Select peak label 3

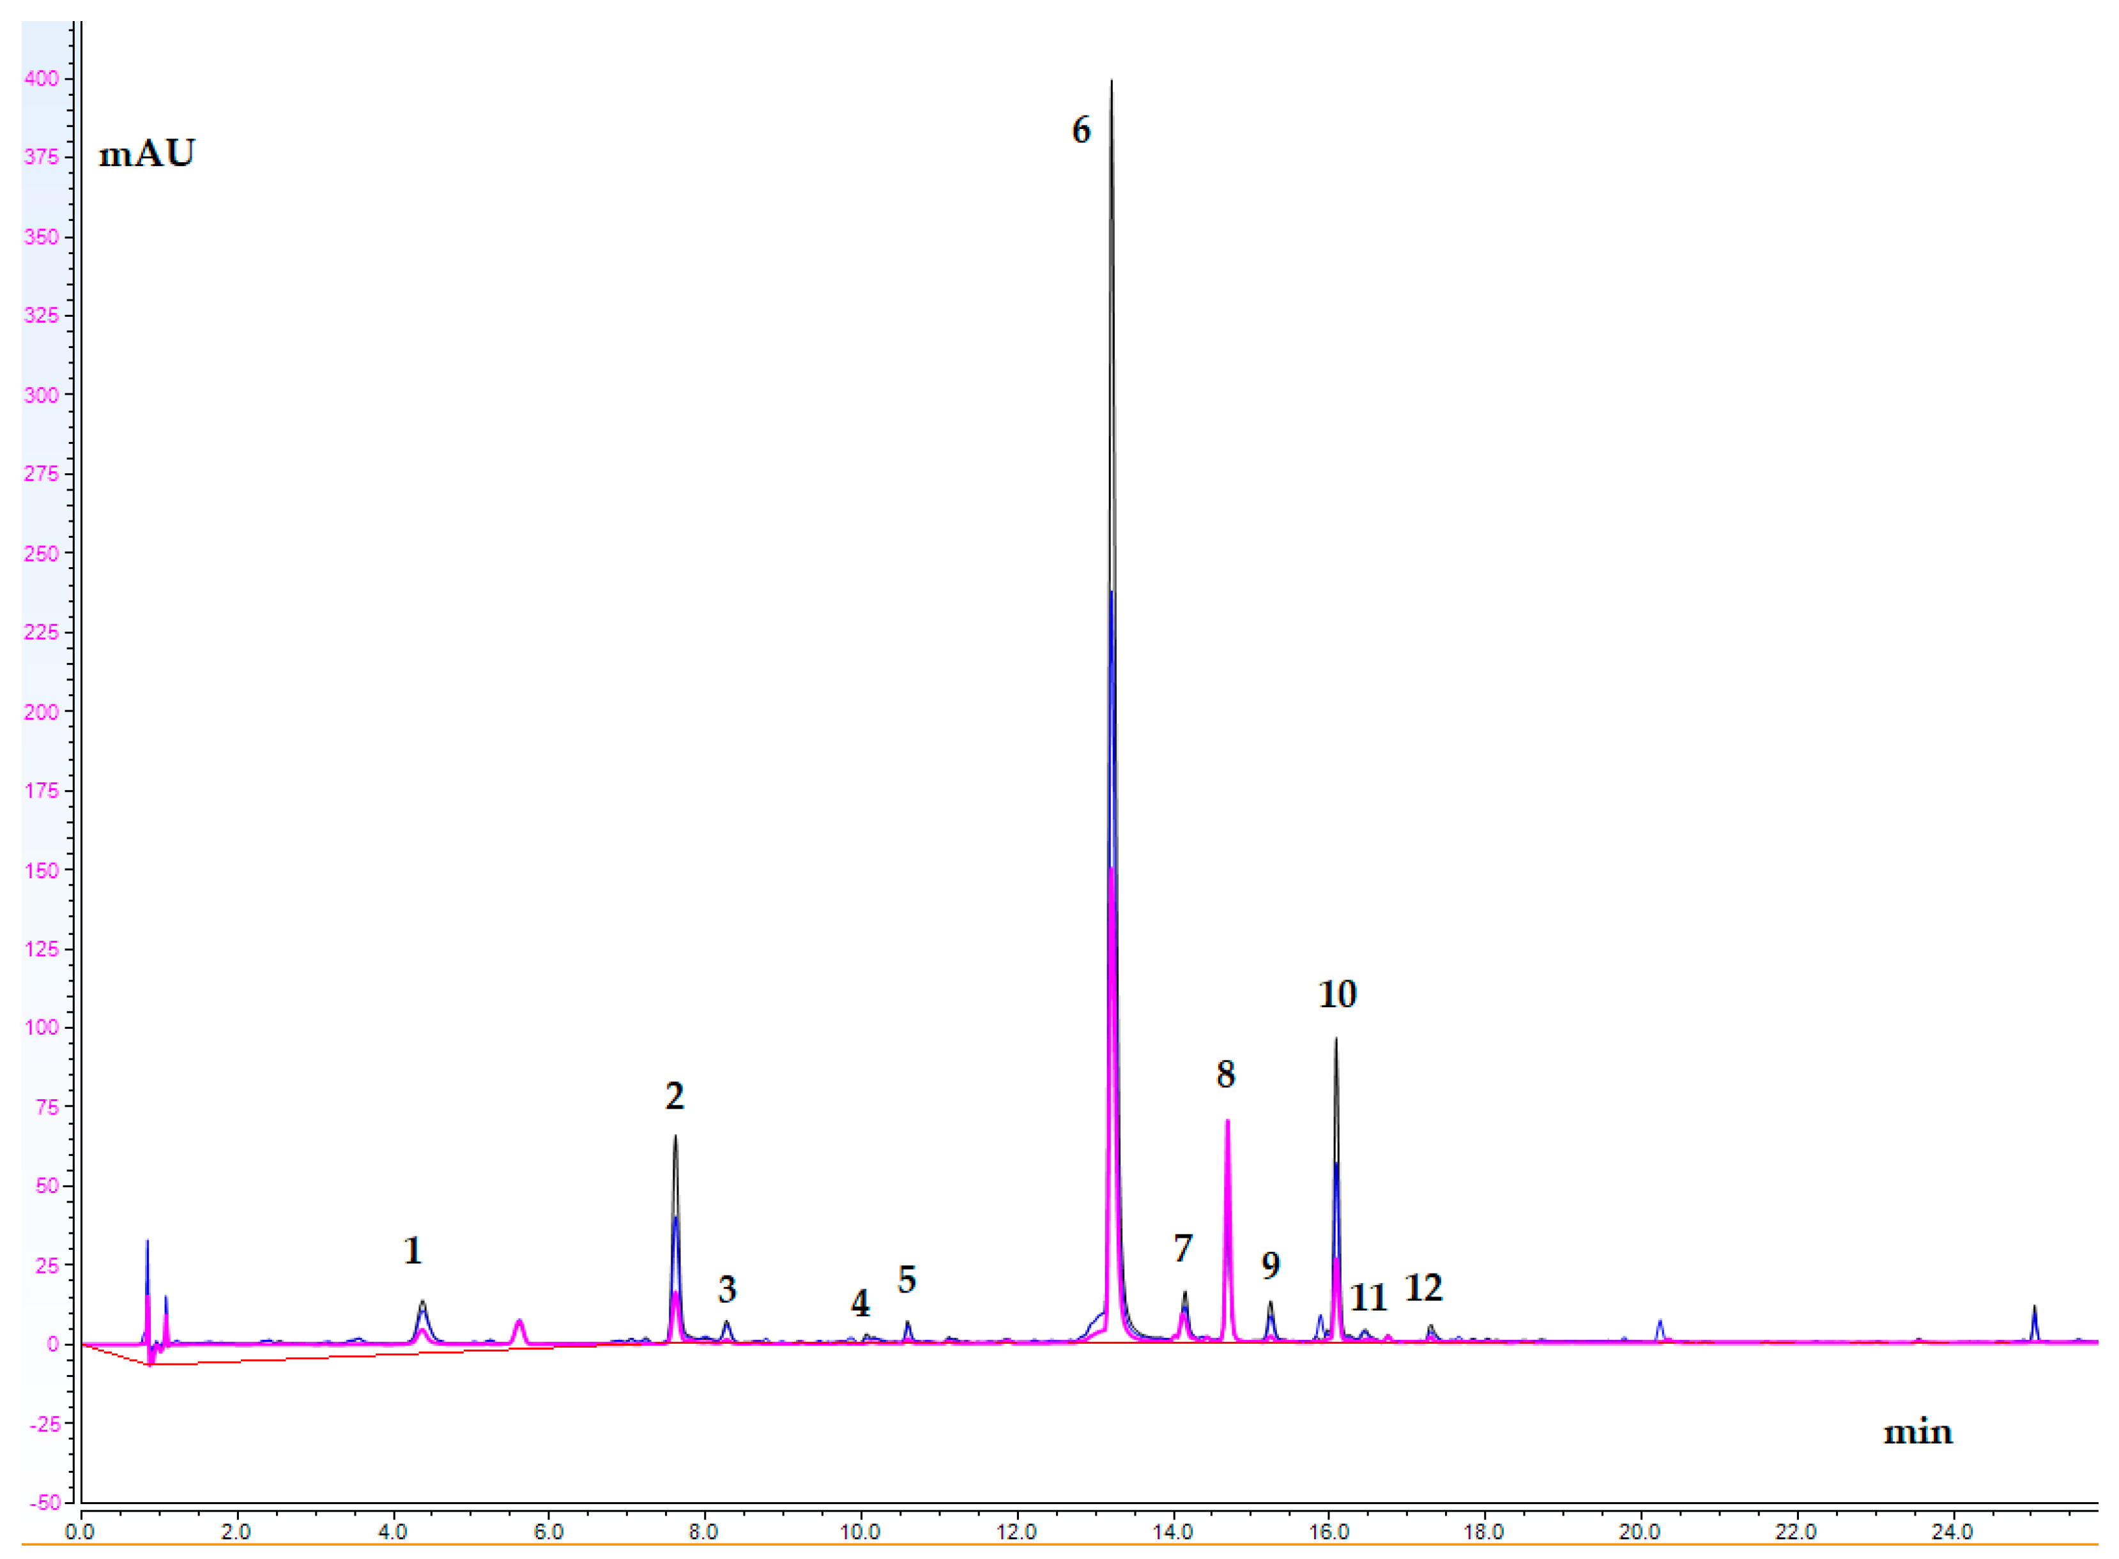[727, 1289]
